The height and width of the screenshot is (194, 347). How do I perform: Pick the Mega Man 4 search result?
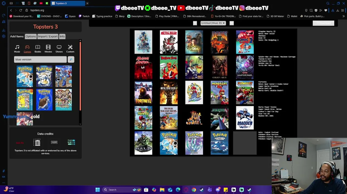click(64, 77)
